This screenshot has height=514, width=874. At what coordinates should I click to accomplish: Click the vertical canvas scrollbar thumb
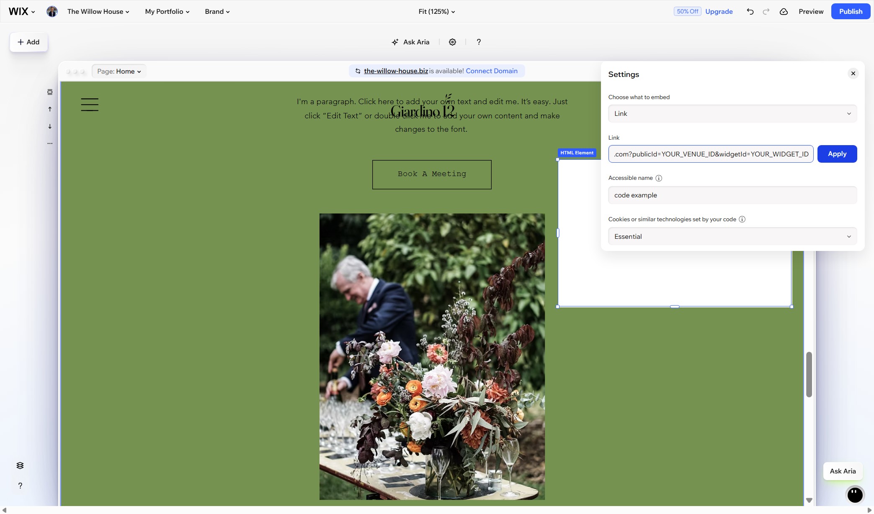click(x=809, y=375)
